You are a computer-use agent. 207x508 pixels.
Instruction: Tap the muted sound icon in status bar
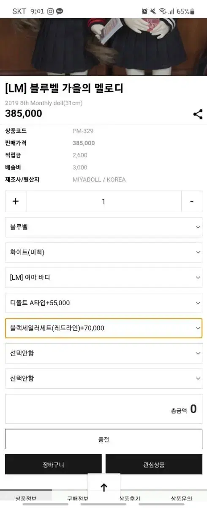153,11
